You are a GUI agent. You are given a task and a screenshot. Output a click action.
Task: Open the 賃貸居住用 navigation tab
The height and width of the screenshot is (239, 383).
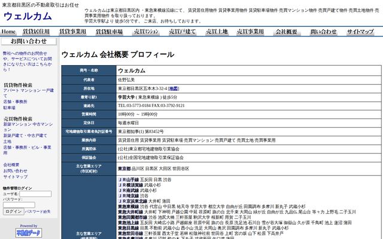(36, 32)
